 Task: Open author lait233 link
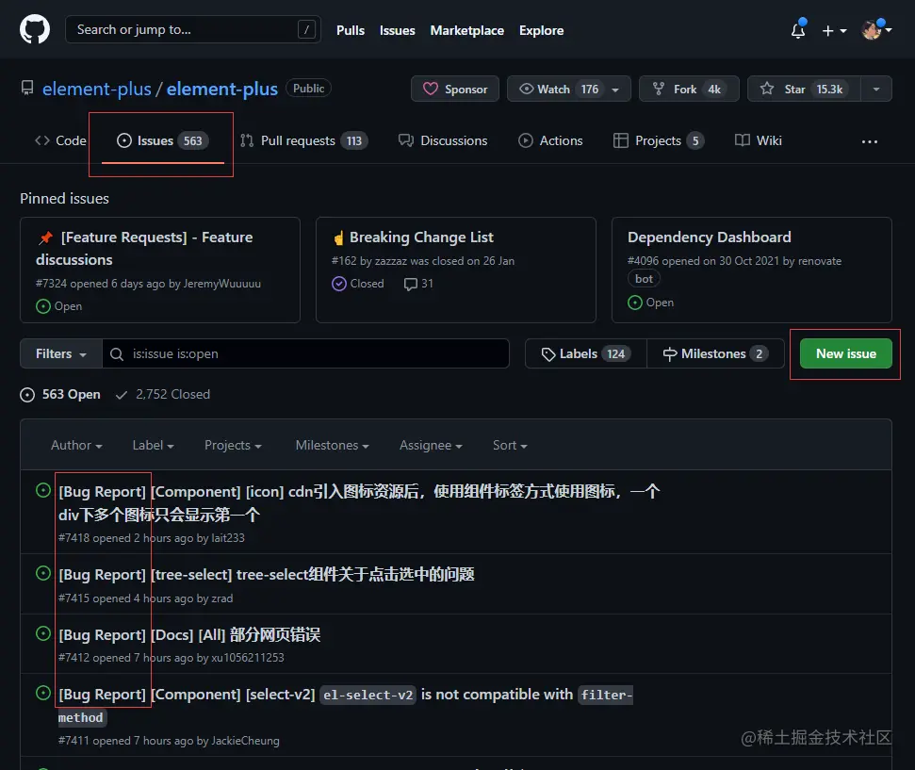coord(228,537)
